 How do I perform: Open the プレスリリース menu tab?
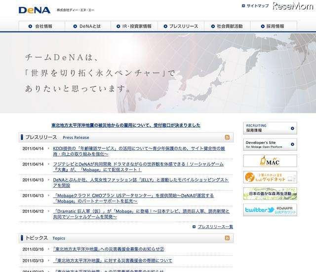point(181,26)
